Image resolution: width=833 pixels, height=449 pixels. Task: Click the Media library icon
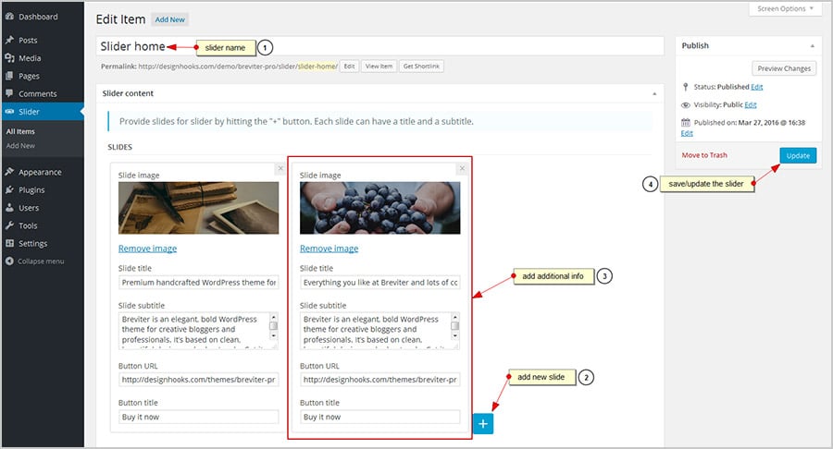click(9, 58)
